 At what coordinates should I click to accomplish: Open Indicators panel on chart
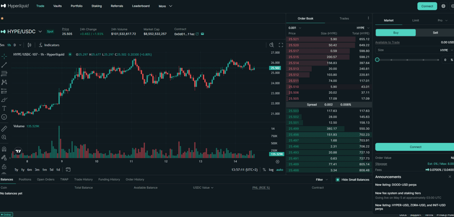(49, 45)
